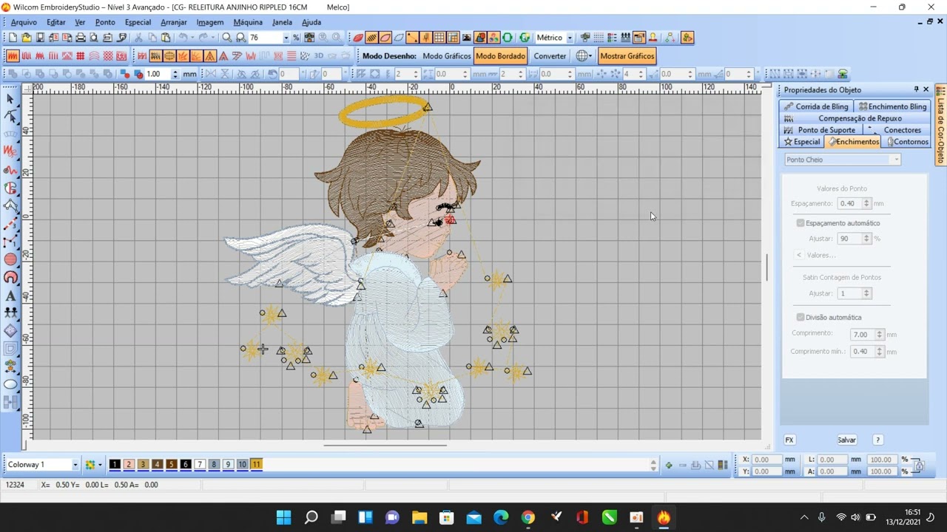Click the 1.00 mm offset input field
The image size is (947, 532).
[157, 74]
